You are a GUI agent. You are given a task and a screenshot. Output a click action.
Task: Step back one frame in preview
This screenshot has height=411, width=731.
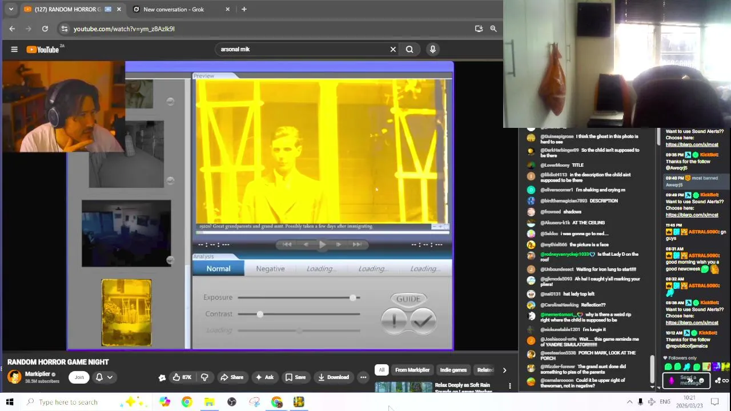306,244
